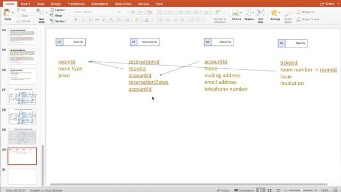Click the Text Box icon
Screen dimensions: 341x192
(x=261, y=13)
